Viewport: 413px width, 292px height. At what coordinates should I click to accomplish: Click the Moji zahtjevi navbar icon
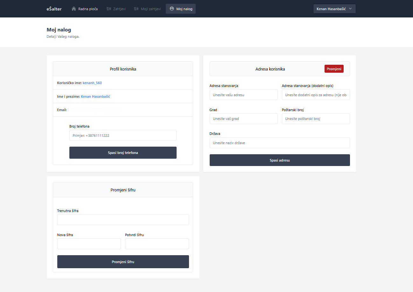point(136,9)
